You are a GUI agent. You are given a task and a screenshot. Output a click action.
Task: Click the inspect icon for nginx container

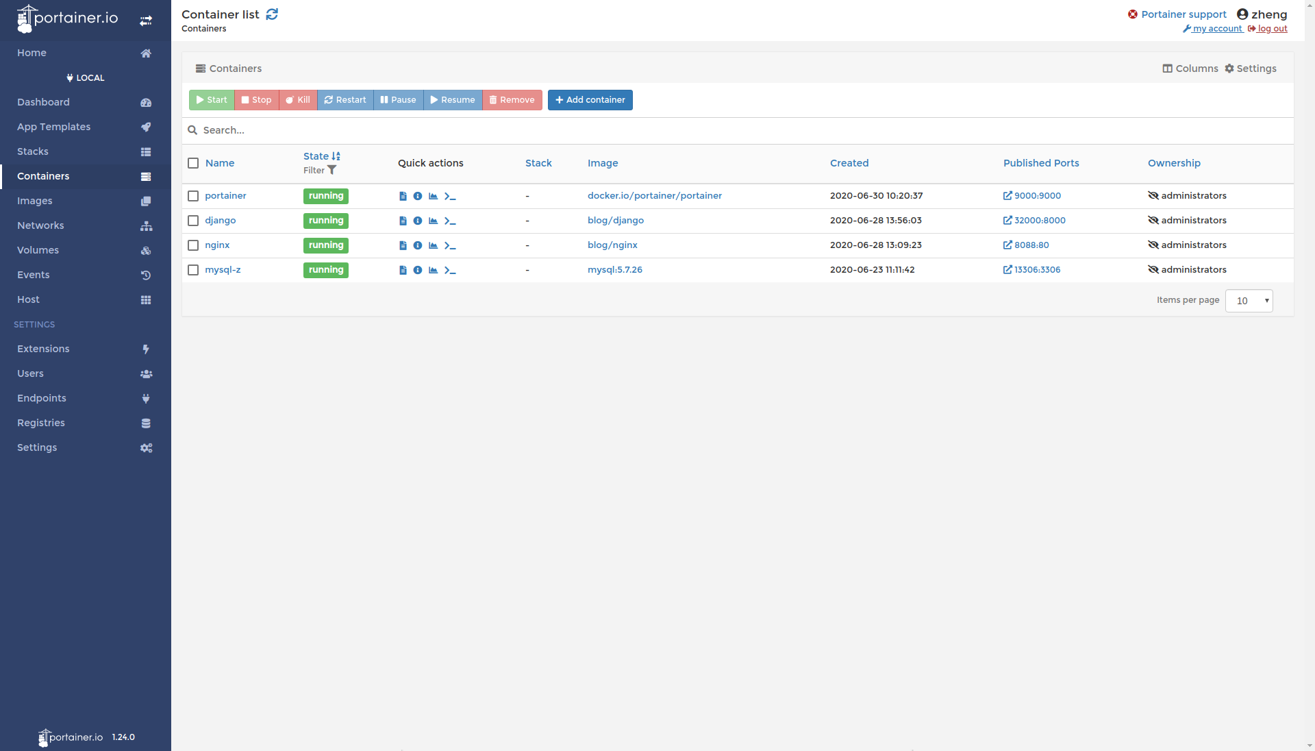click(x=417, y=245)
